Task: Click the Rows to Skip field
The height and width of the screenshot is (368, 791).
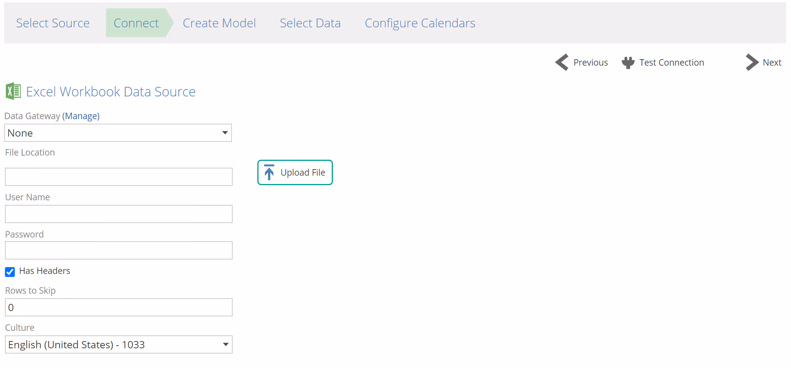Action: (x=118, y=308)
